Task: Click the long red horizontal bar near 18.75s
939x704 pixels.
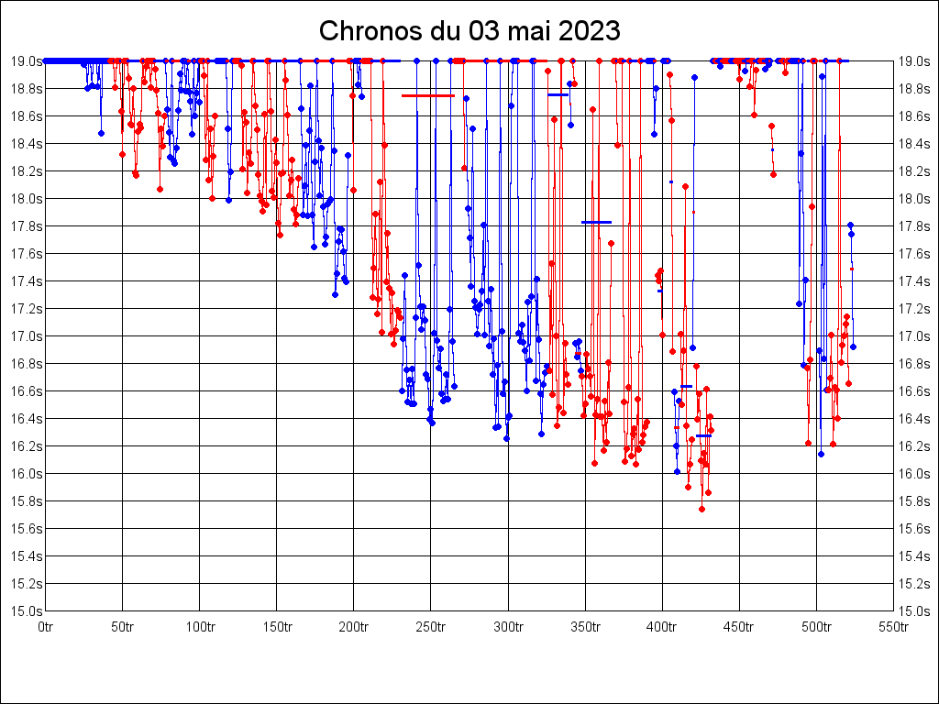Action: [427, 95]
